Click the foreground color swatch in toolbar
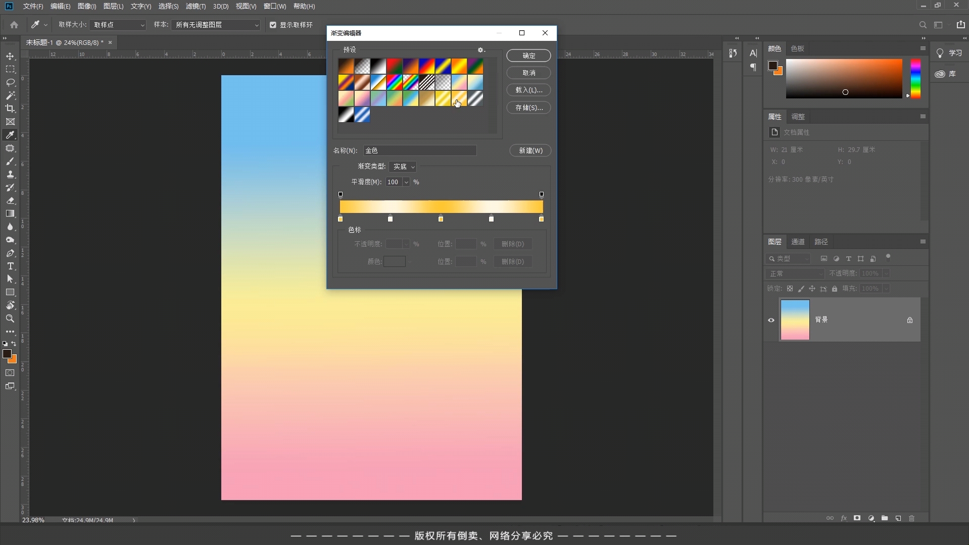Viewport: 969px width, 545px height. click(x=7, y=354)
